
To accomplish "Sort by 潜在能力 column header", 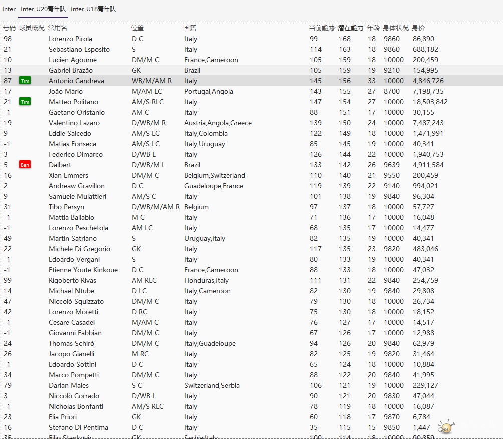I will (x=350, y=28).
